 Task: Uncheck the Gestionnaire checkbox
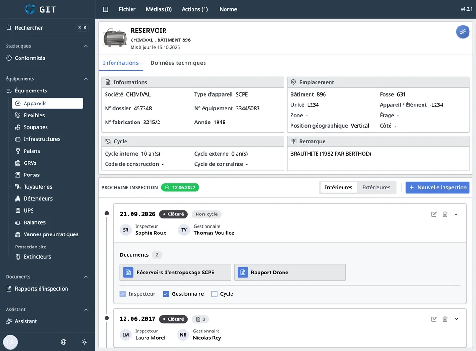point(166,294)
